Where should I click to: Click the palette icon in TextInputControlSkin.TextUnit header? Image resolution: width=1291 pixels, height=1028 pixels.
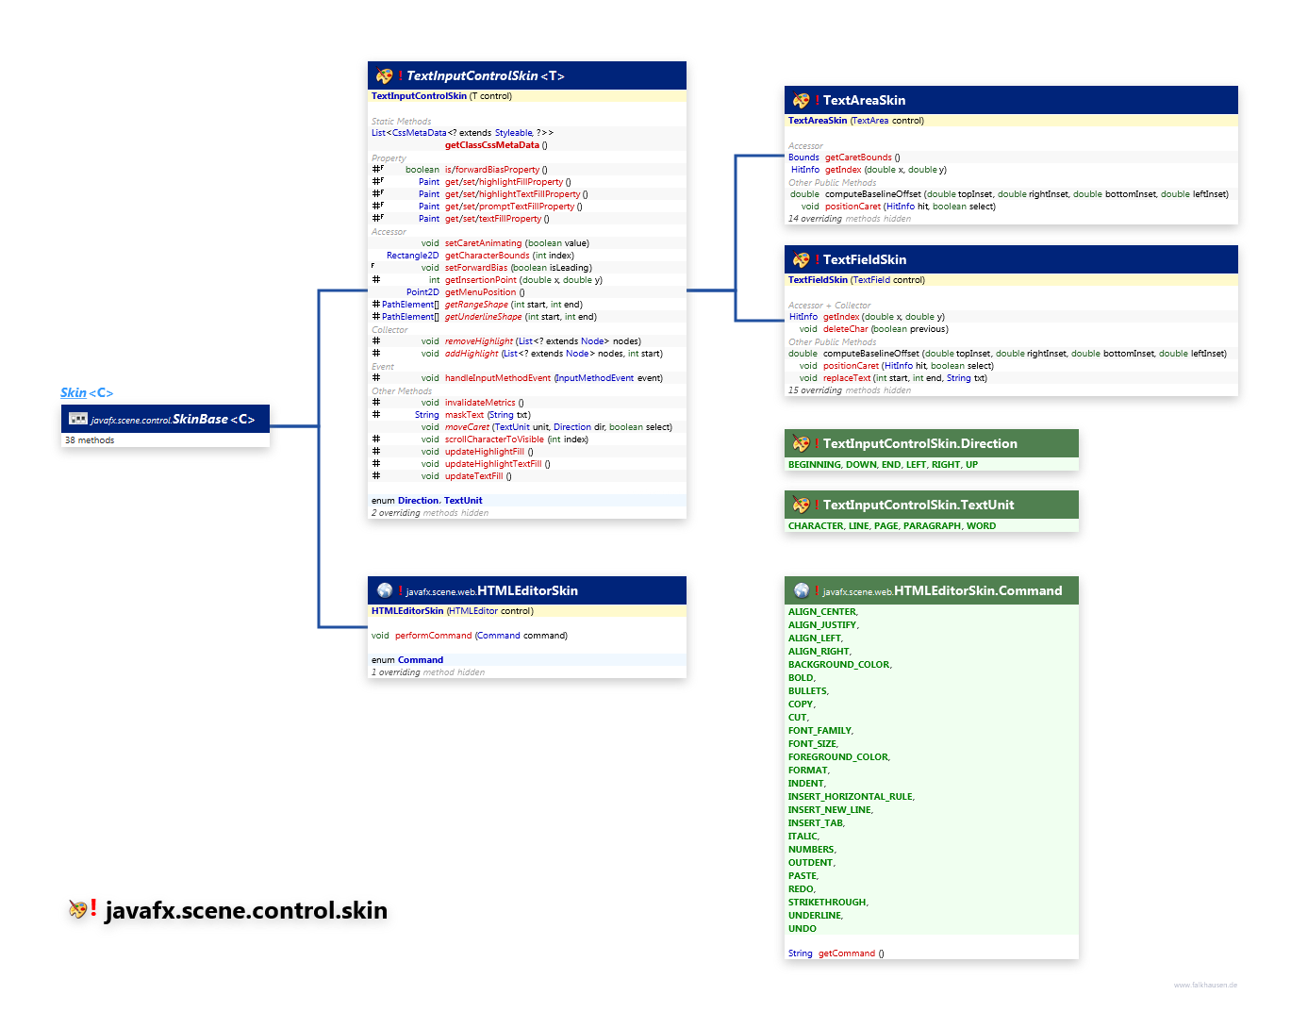click(x=801, y=506)
